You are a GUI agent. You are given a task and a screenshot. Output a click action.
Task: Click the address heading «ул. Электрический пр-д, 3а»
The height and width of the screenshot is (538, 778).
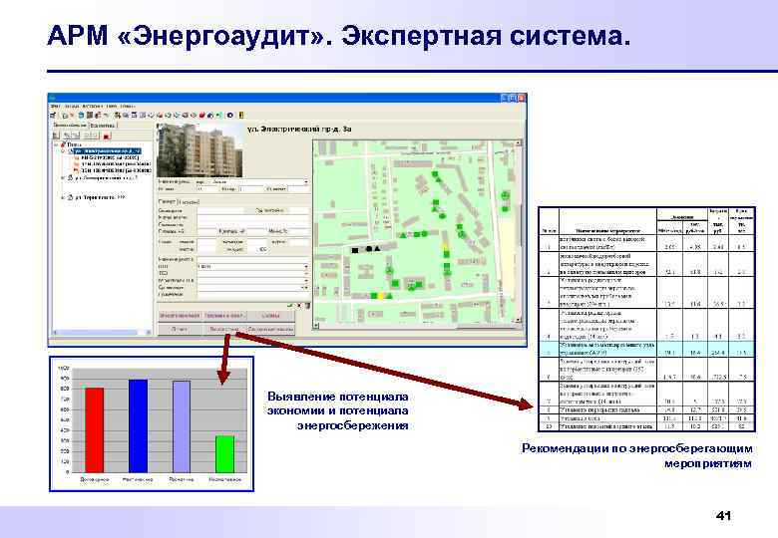(x=299, y=129)
